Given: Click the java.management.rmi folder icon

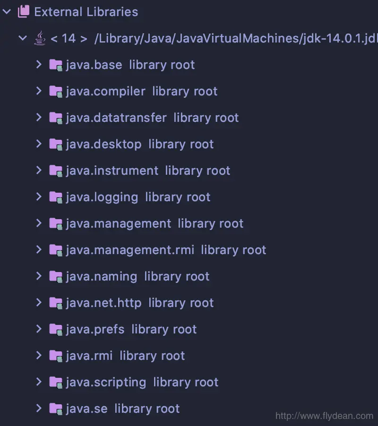Looking at the screenshot, I should pyautogui.click(x=56, y=250).
